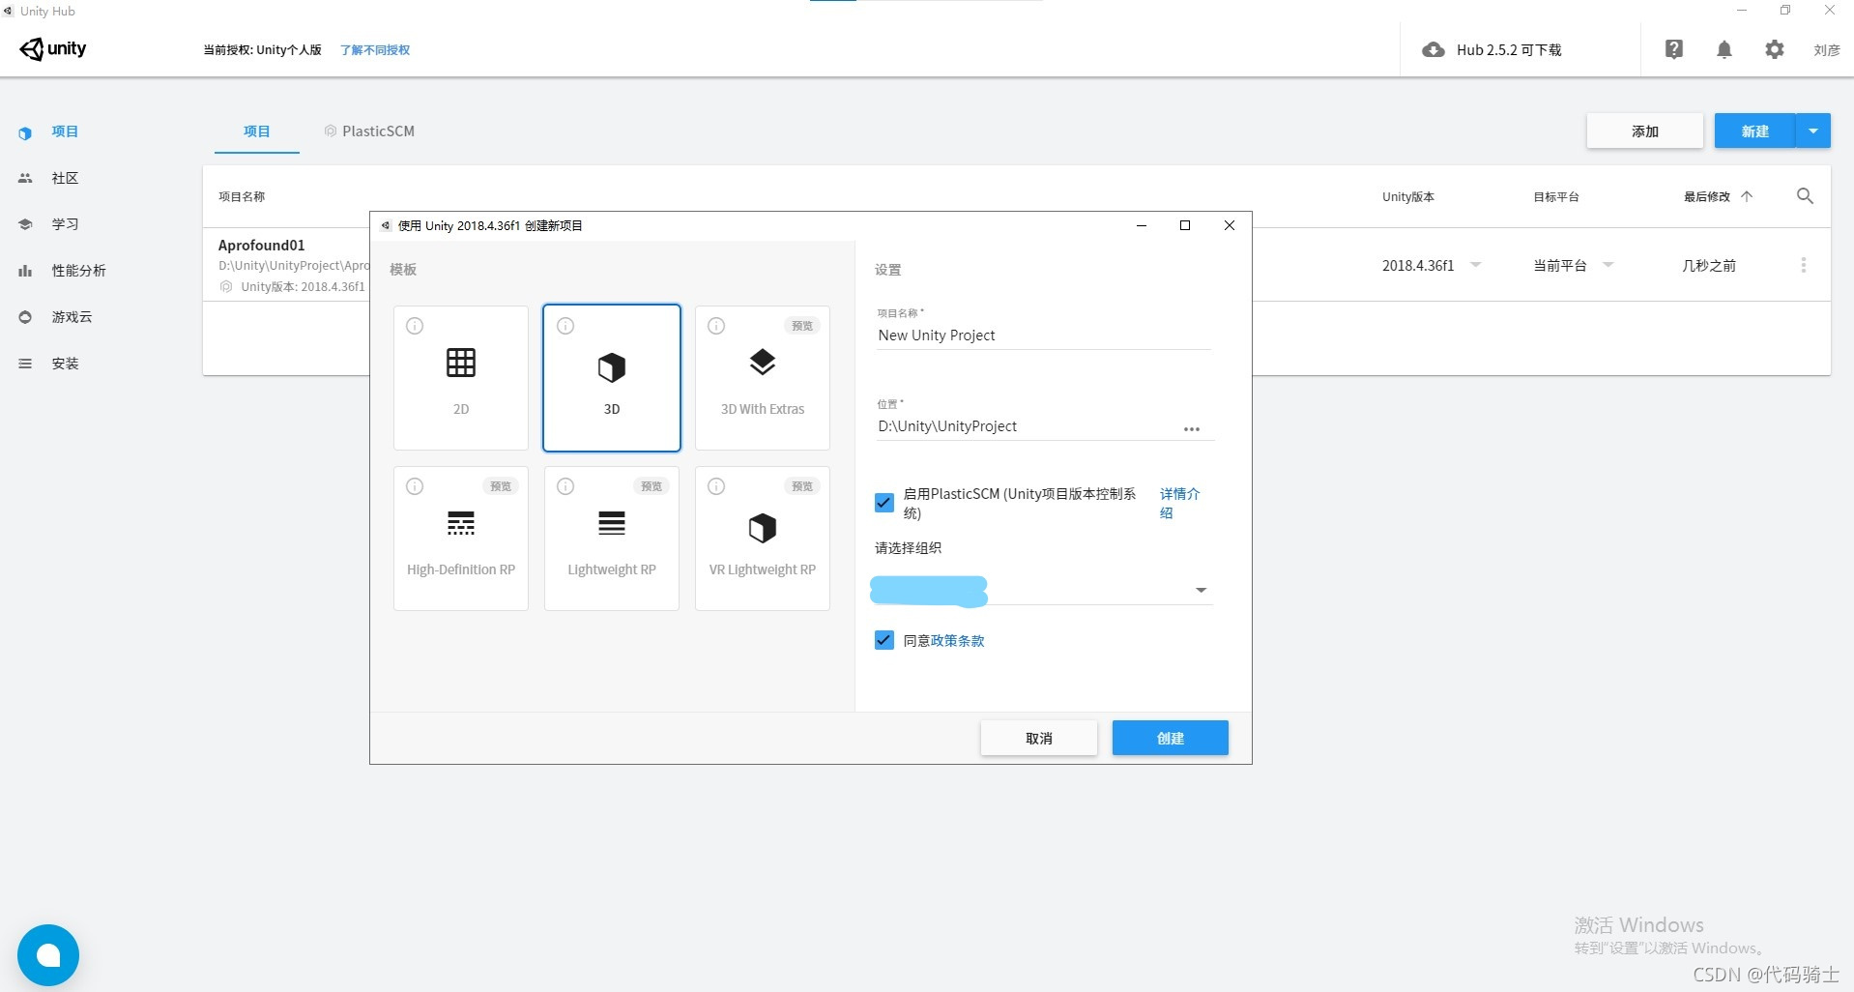Screen dimensions: 1854x992
Task: Click the 取消 cancel button
Action: pyautogui.click(x=1039, y=738)
